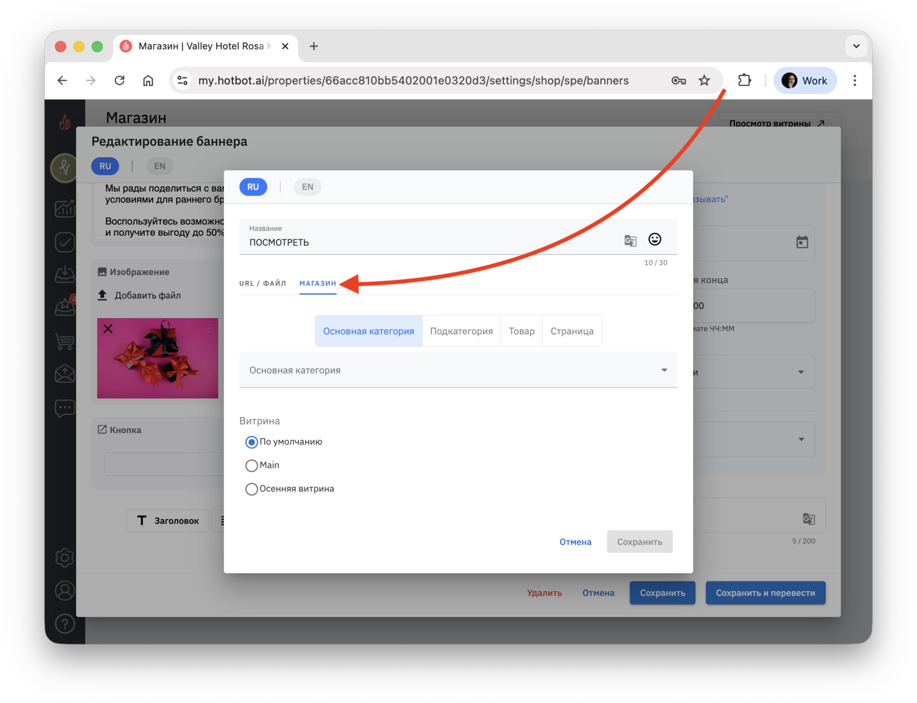Switch the front dialog language to RU
Image resolution: width=917 pixels, height=703 pixels.
[x=253, y=187]
